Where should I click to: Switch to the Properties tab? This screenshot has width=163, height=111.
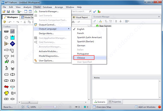(x=115, y=102)
